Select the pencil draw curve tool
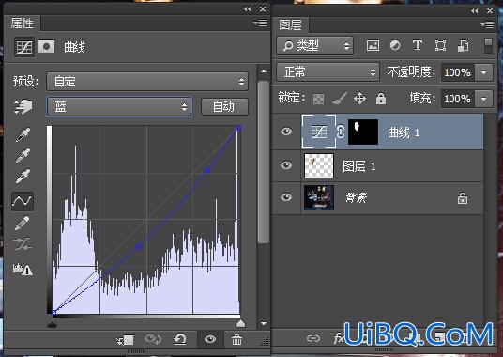503x357 pixels. (23, 223)
